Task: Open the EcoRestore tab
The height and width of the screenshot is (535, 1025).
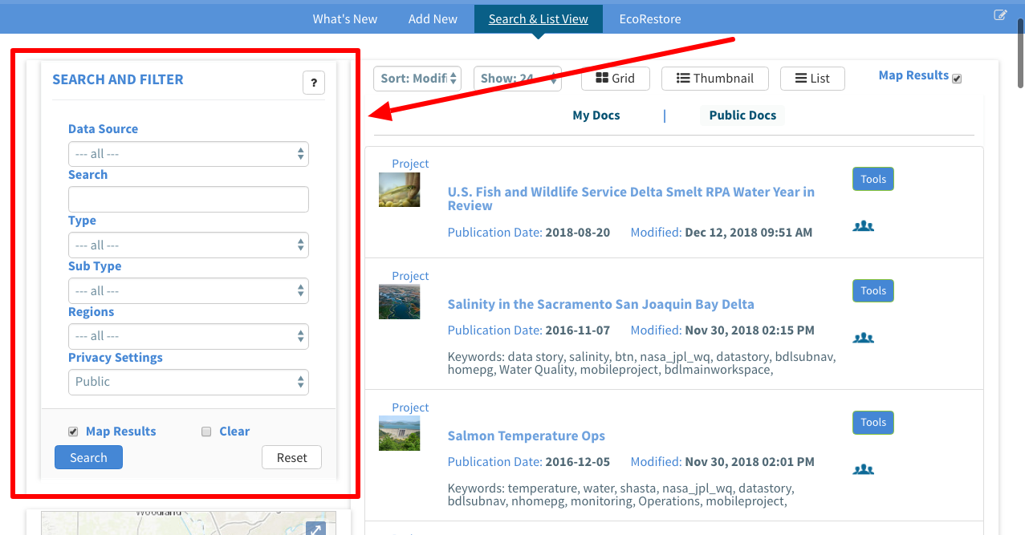Action: [x=649, y=18]
